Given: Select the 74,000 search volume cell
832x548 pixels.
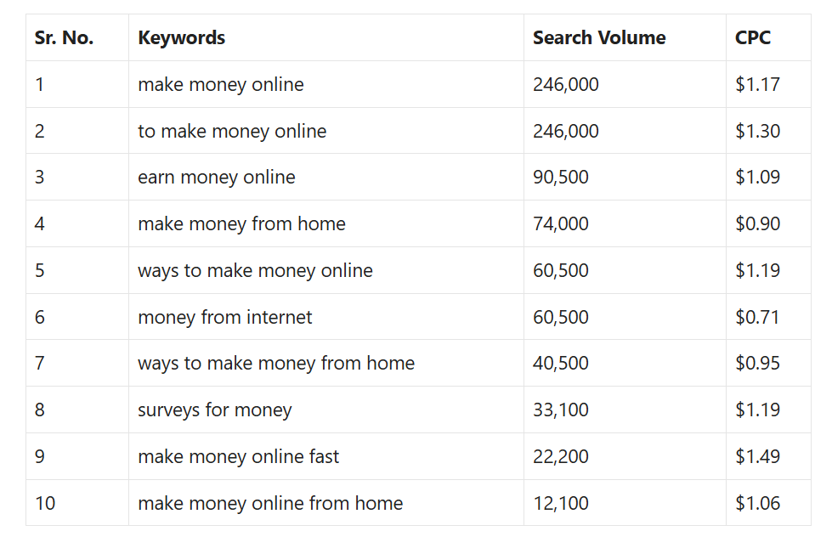Looking at the screenshot, I should (x=560, y=224).
